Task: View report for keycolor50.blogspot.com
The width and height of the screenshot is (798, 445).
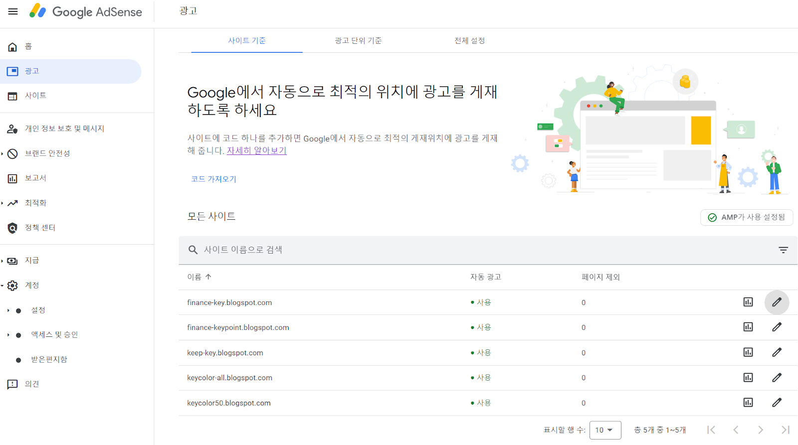Action: (748, 402)
